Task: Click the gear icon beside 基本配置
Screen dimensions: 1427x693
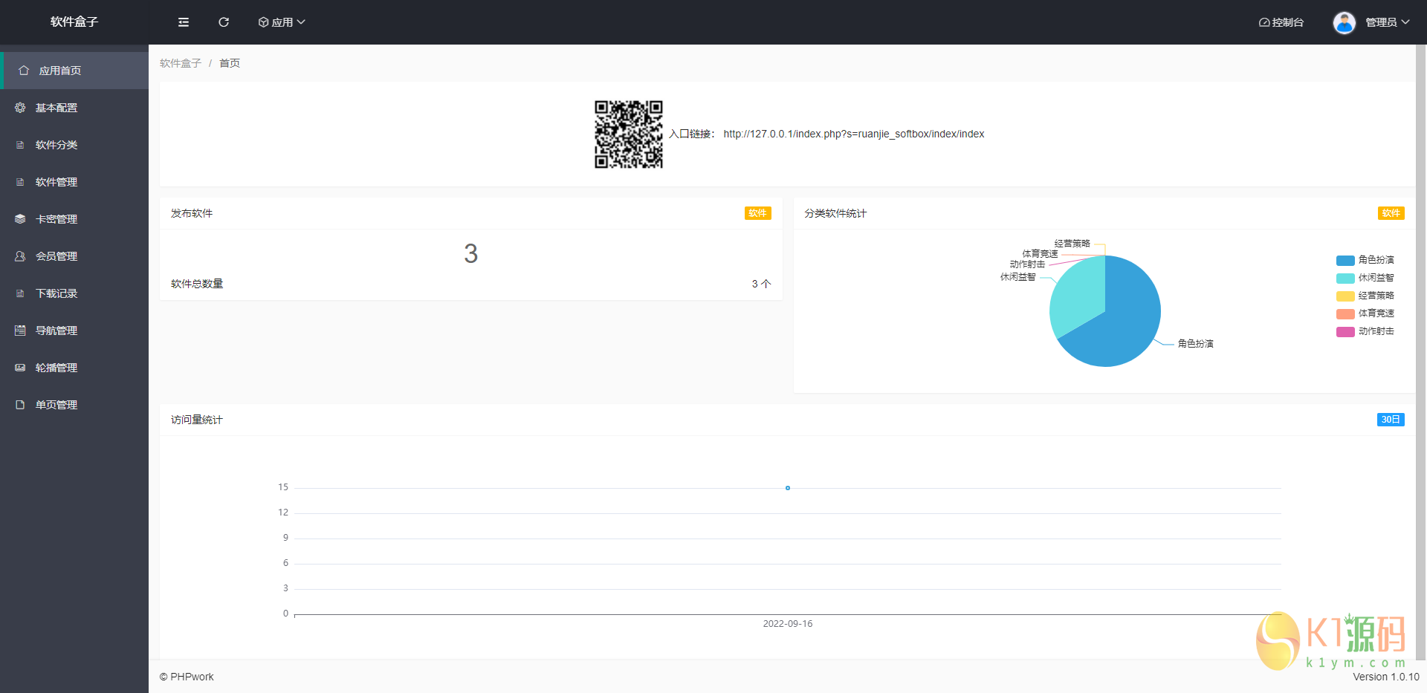Action: tap(20, 108)
